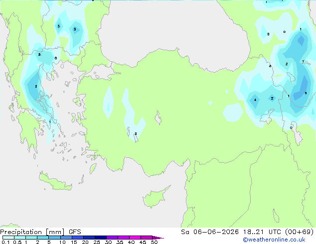Click the 'GFS' model label
This screenshot has width=316, height=244.
75,232
